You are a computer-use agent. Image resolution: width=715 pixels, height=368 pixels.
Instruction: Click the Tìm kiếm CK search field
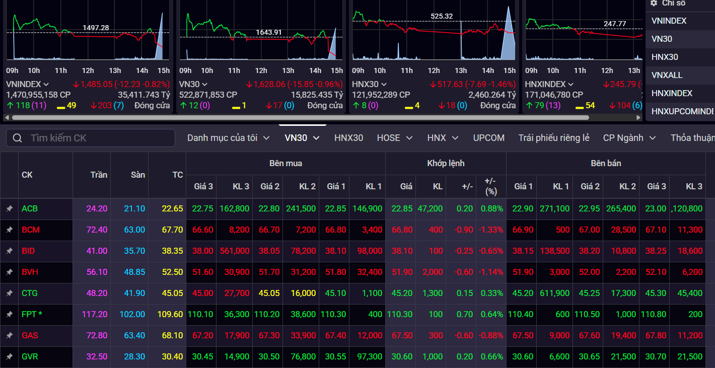click(x=91, y=138)
